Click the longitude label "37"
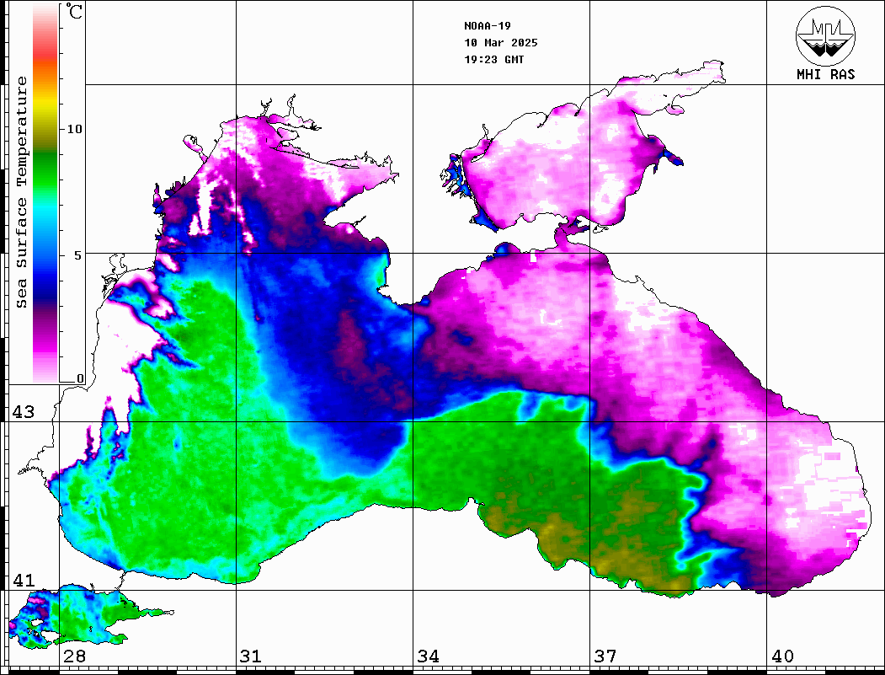The image size is (885, 675). [x=605, y=656]
